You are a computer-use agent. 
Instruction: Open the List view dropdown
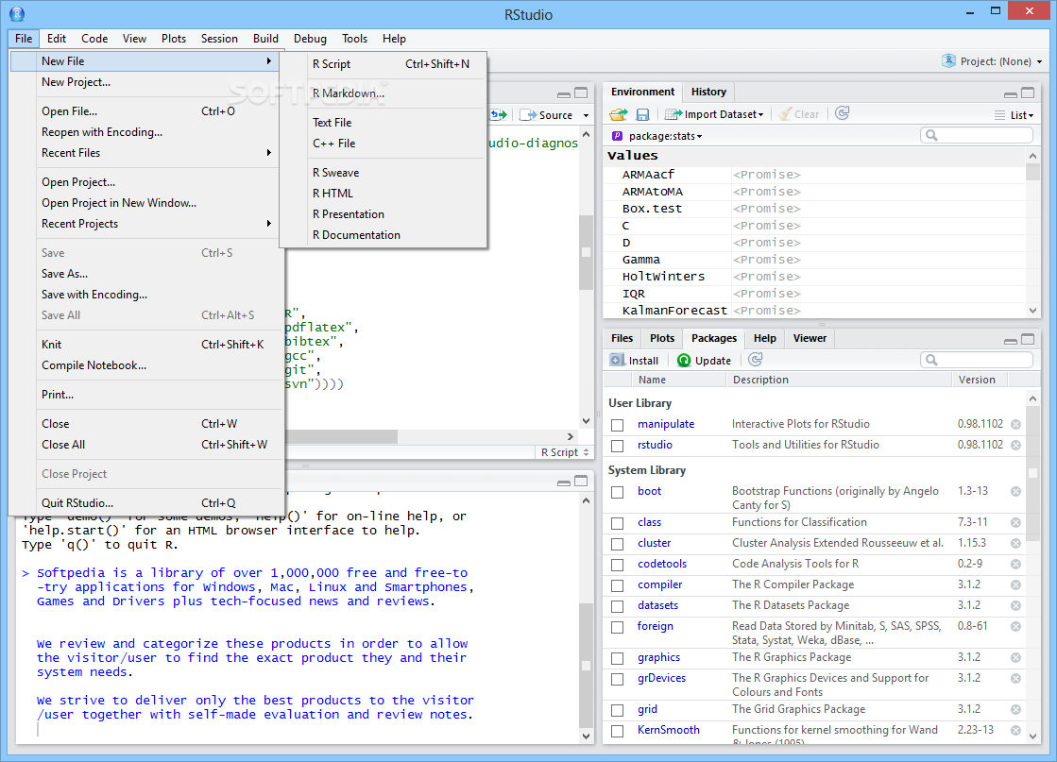pos(1014,115)
